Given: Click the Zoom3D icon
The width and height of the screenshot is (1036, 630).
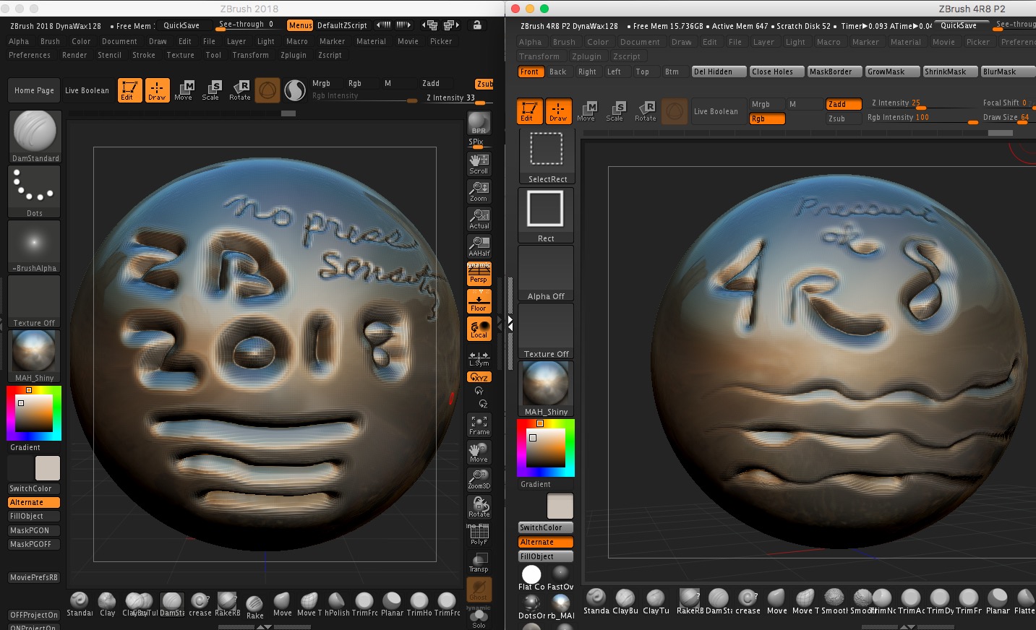Looking at the screenshot, I should (479, 480).
